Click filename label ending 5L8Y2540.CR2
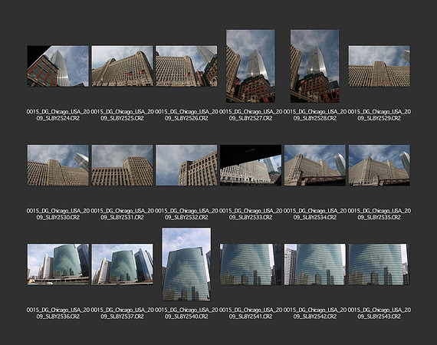Viewport: 437px width, 345px height. [186, 314]
